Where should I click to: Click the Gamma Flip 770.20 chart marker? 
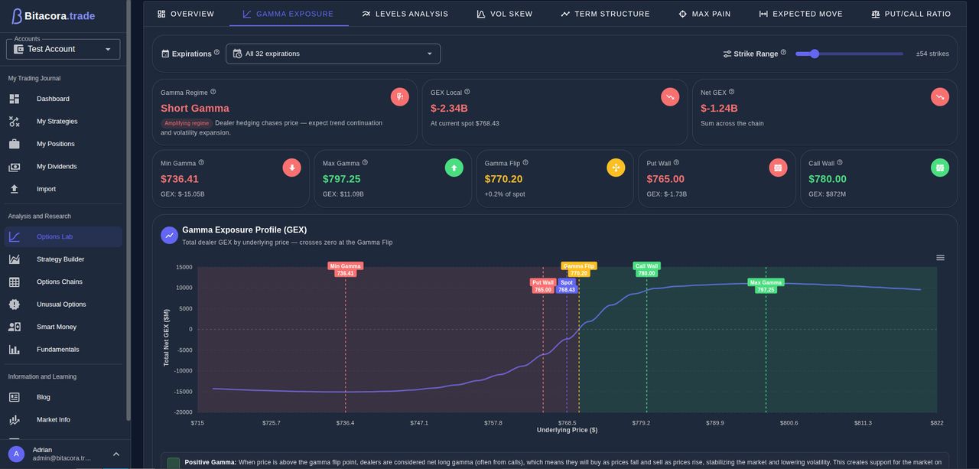(x=579, y=269)
